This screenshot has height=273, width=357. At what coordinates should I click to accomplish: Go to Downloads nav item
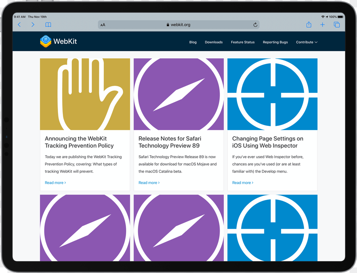(x=213, y=42)
